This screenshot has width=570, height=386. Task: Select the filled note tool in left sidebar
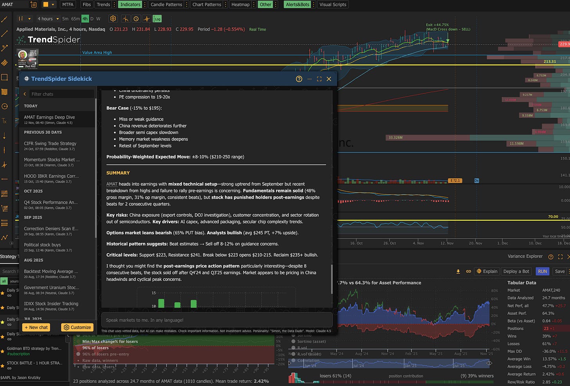[x=5, y=92]
